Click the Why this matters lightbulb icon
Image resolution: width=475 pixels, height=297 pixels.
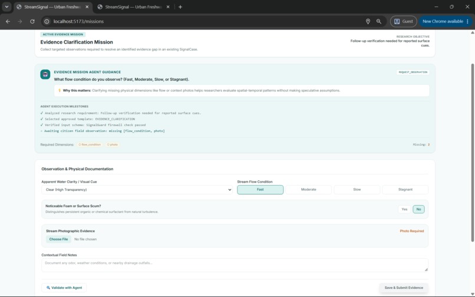(60, 90)
